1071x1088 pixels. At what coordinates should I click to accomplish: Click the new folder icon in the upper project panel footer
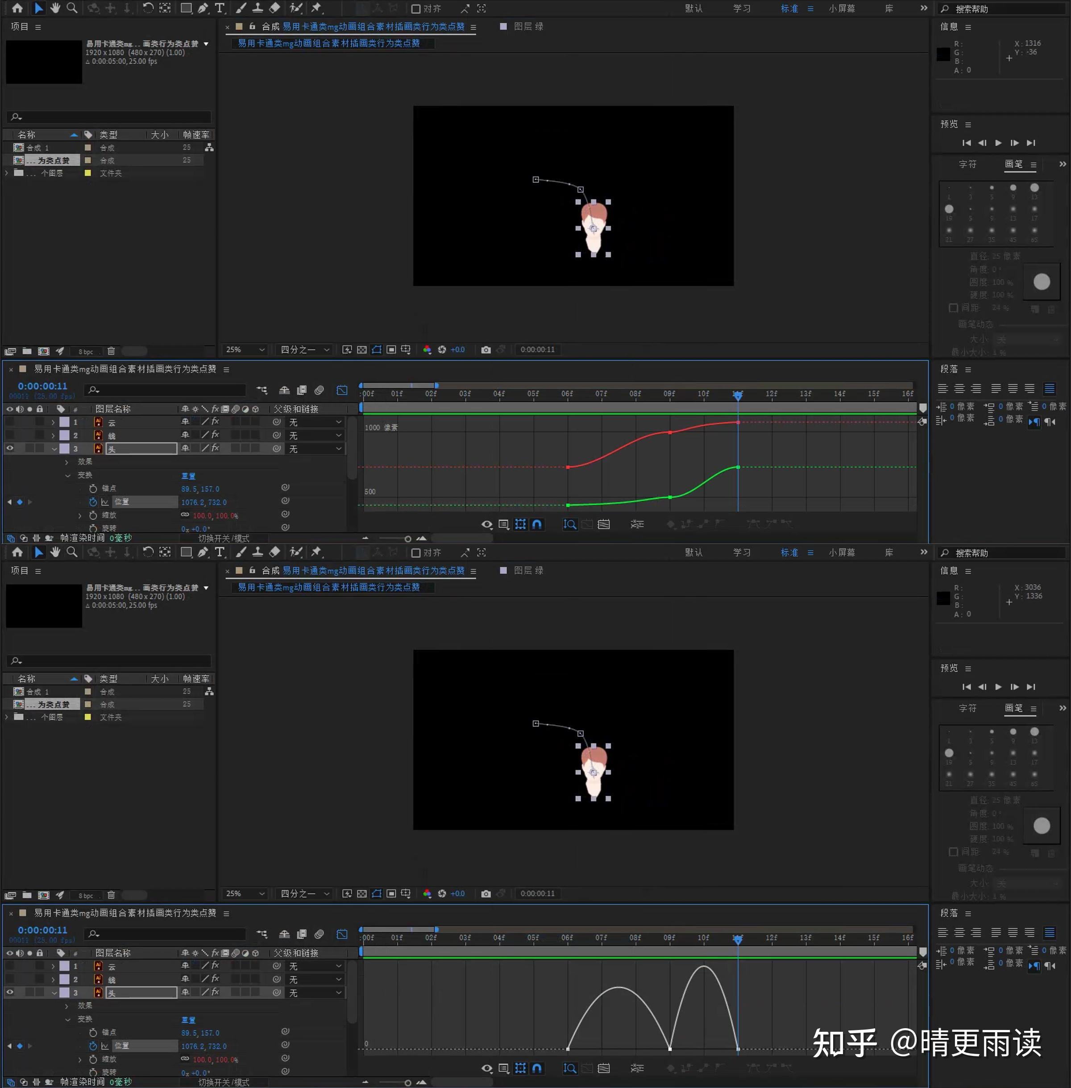click(26, 351)
